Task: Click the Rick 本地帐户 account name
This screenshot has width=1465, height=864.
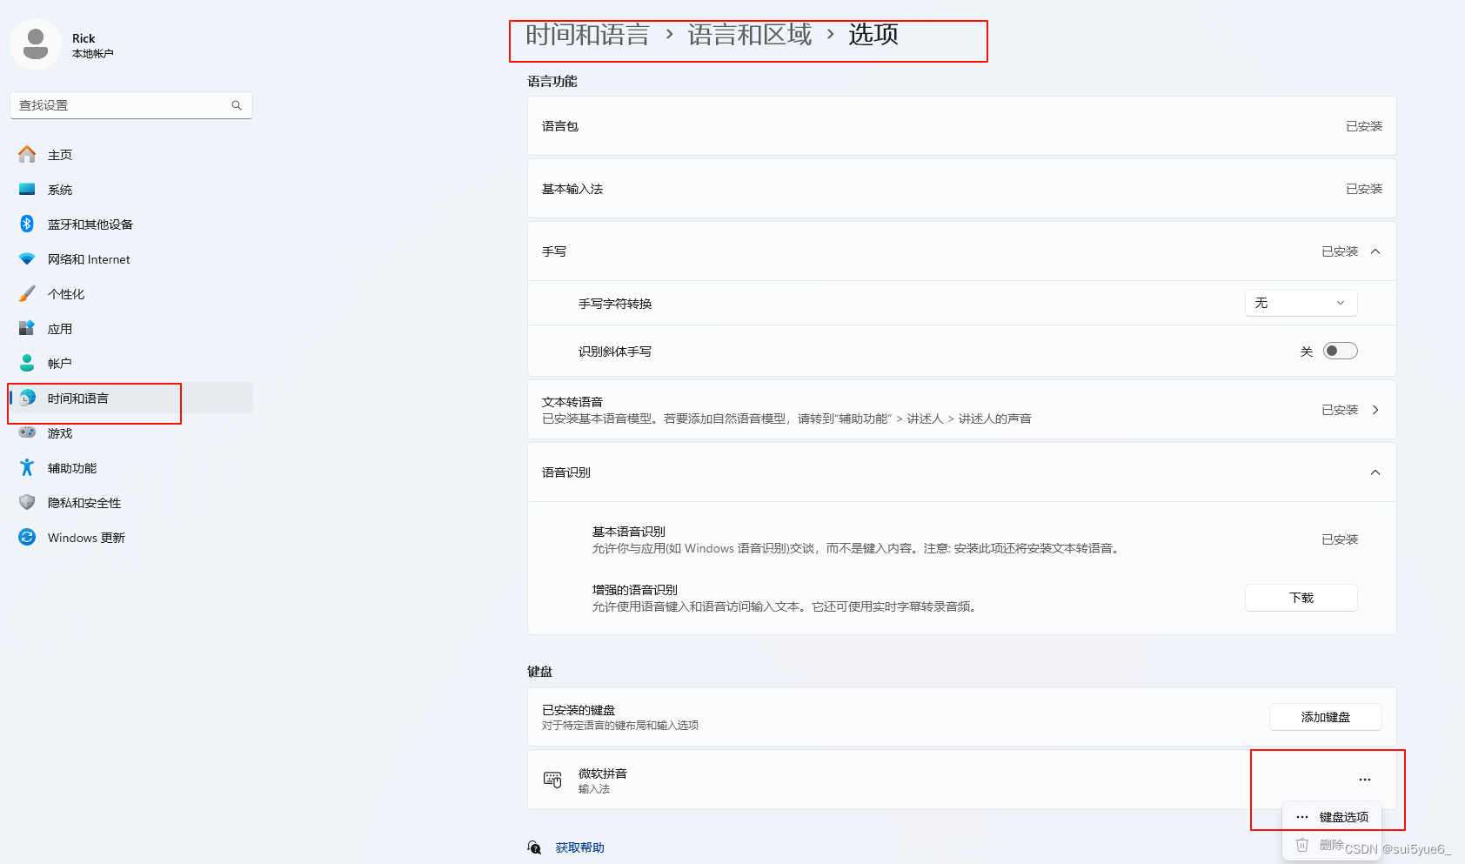Action: 92,45
